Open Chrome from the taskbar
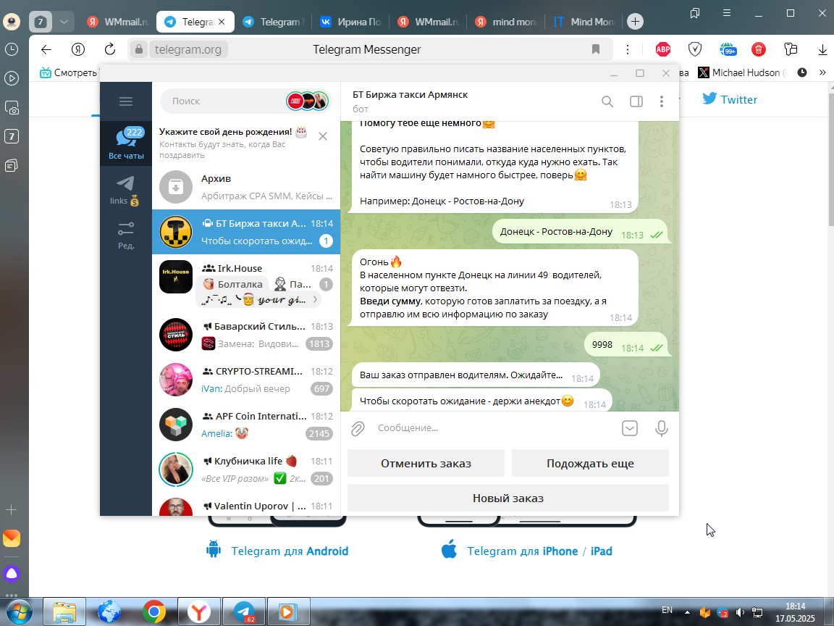Image resolution: width=834 pixels, height=626 pixels. pos(153,612)
